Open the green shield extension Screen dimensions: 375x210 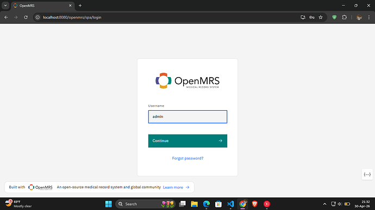pyautogui.click(x=334, y=17)
